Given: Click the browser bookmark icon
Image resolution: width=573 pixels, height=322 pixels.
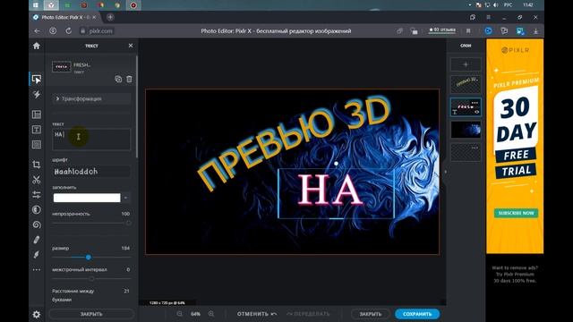Looking at the screenshot, I should [468, 31].
